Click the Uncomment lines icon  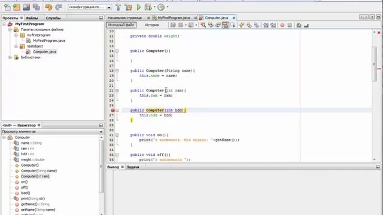coord(306,25)
